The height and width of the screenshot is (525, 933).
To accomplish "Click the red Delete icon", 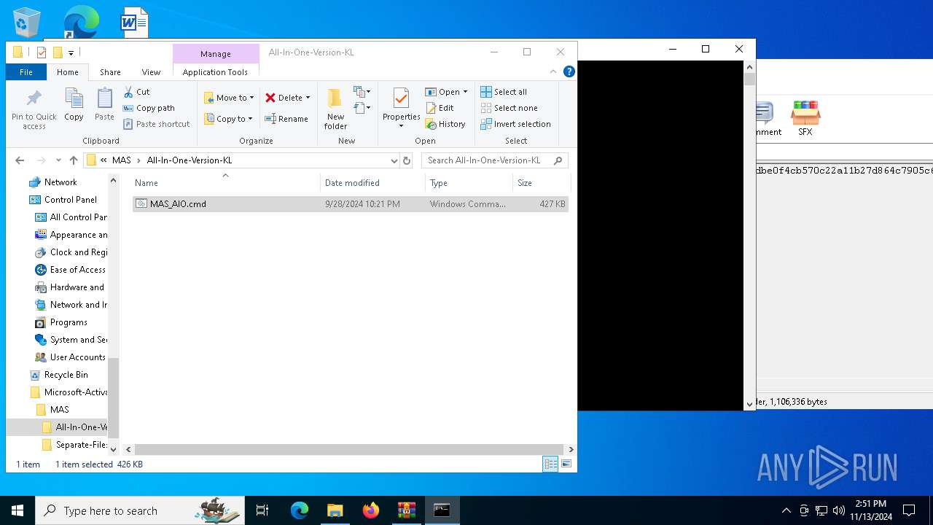I will [x=270, y=98].
